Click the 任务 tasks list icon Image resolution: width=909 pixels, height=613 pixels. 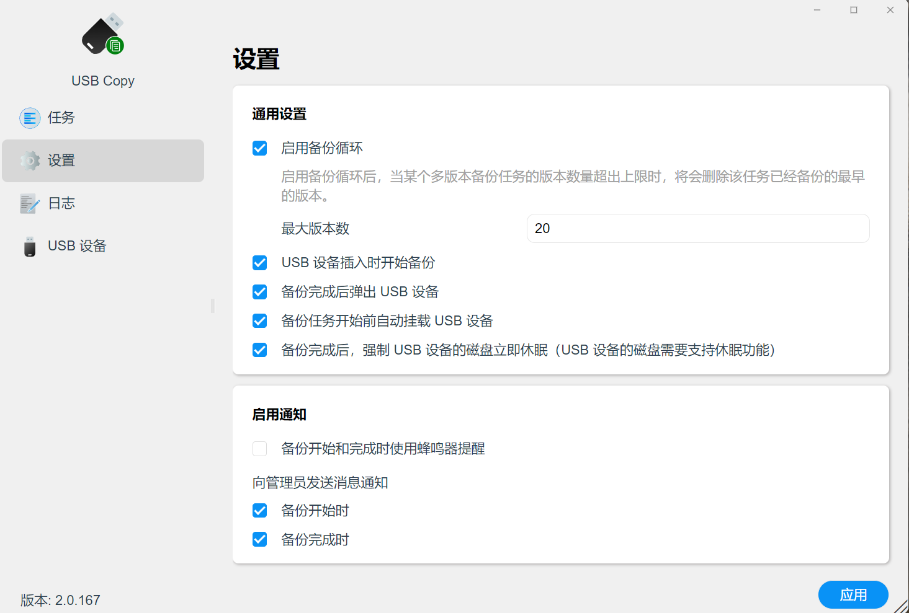[x=30, y=118]
